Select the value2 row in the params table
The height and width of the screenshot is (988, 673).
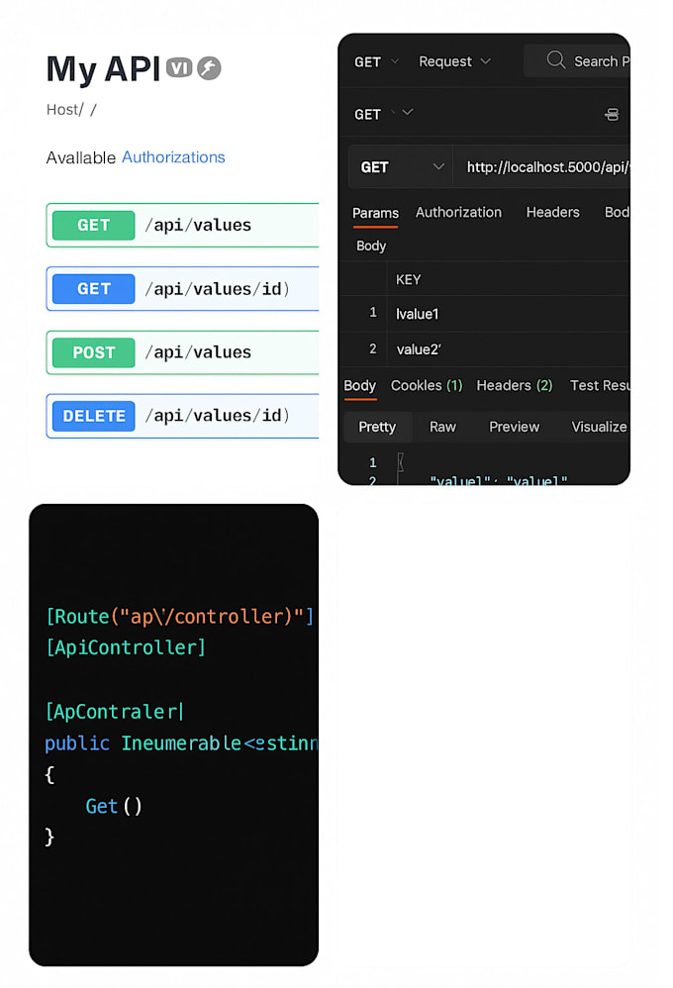(x=420, y=348)
